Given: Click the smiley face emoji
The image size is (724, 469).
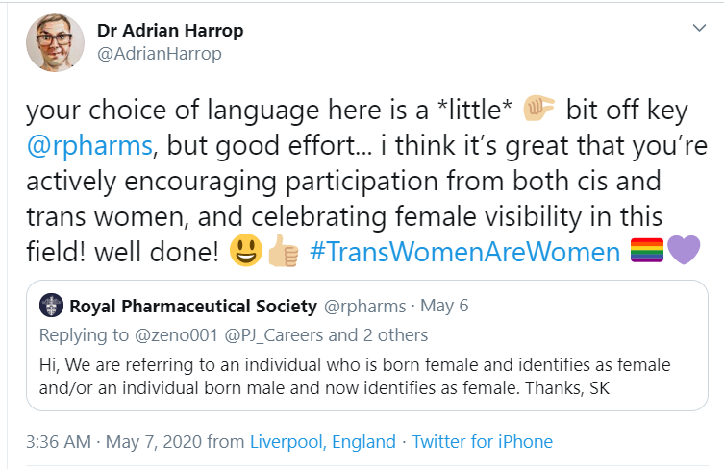Looking at the screenshot, I should point(246,251).
